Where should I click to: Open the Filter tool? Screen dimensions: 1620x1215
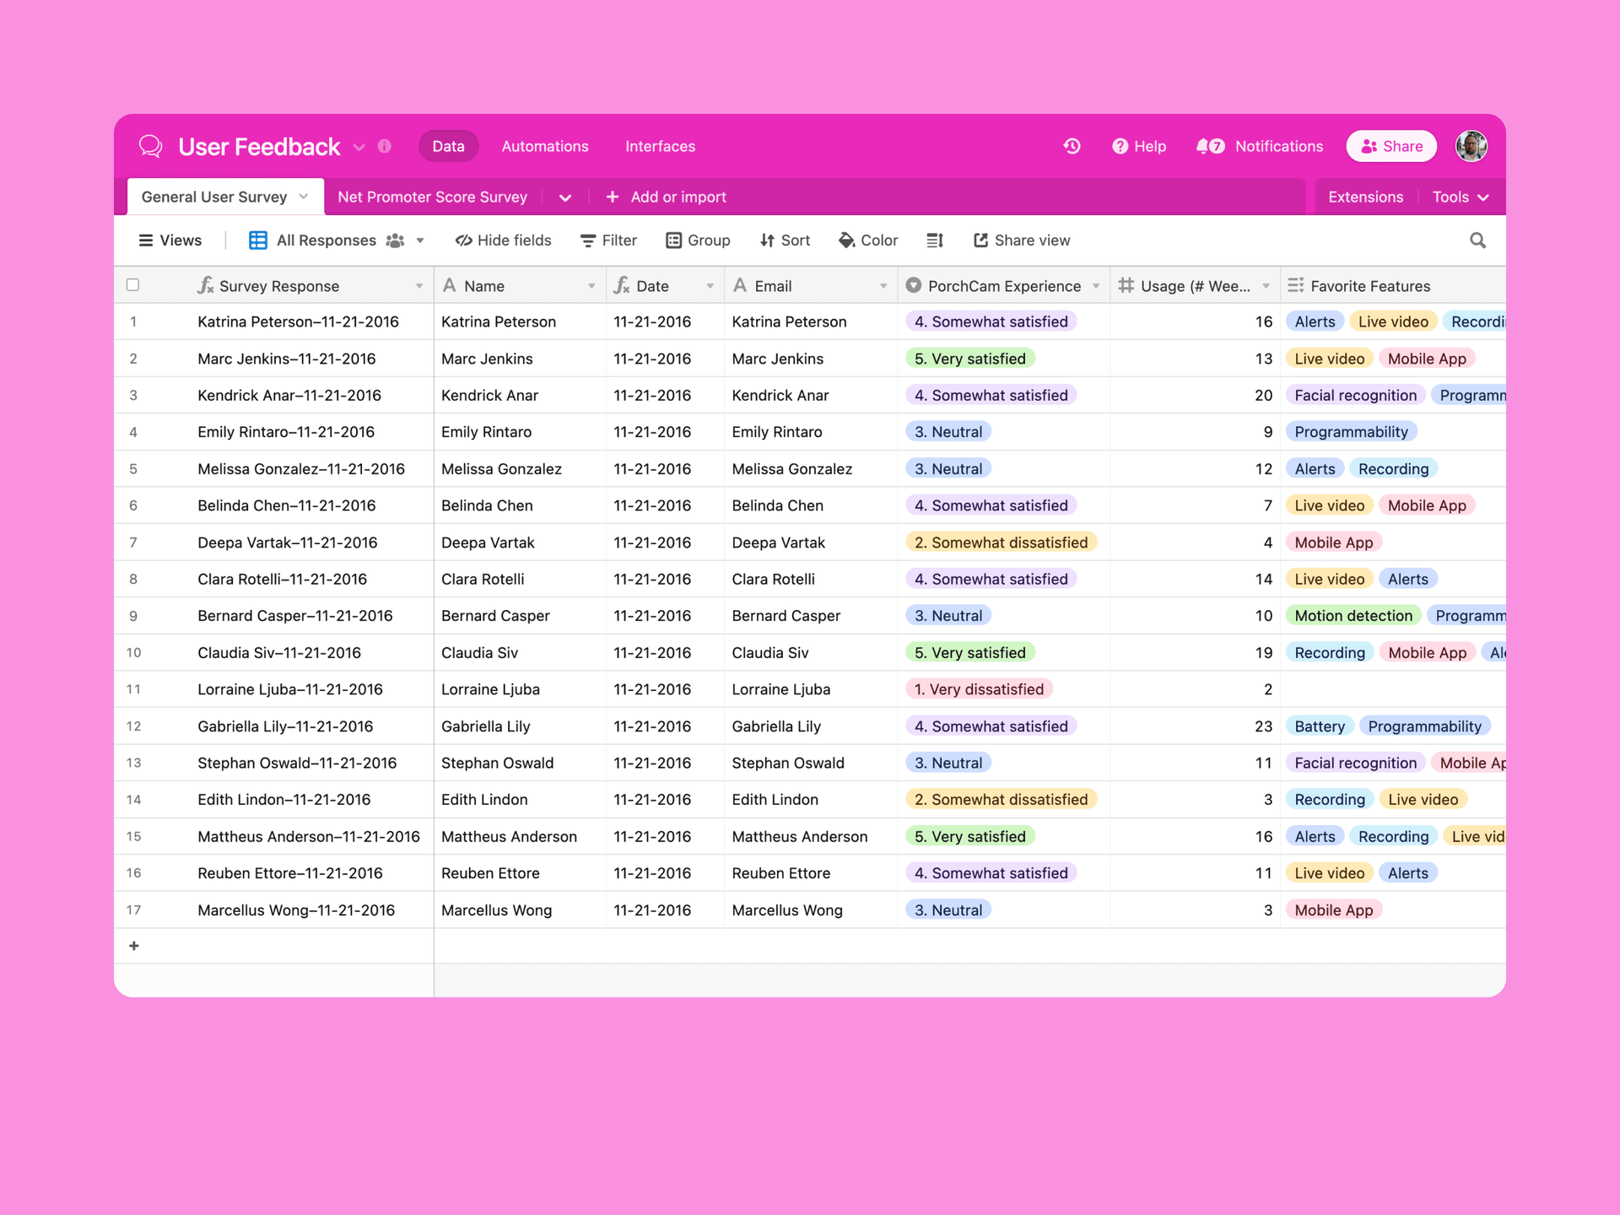[608, 240]
